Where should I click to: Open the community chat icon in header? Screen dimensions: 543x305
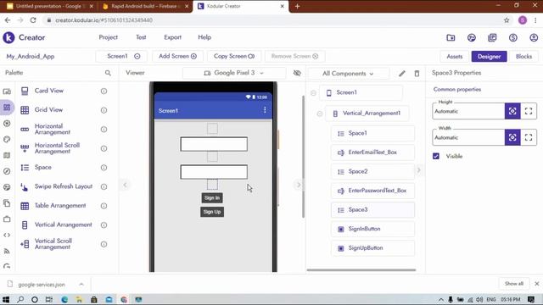tap(472, 37)
